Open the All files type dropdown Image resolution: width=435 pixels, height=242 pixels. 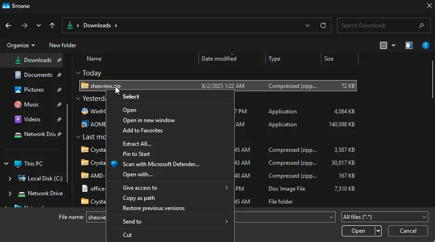pyautogui.click(x=384, y=217)
